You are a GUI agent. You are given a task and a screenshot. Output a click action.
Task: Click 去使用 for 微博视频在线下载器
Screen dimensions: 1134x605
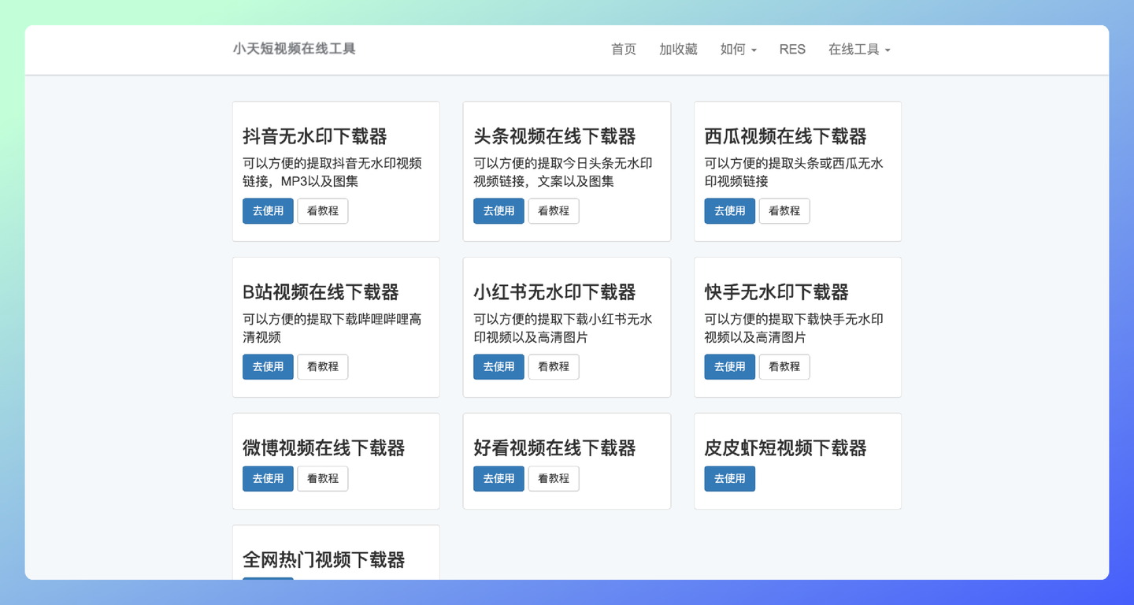pyautogui.click(x=268, y=479)
